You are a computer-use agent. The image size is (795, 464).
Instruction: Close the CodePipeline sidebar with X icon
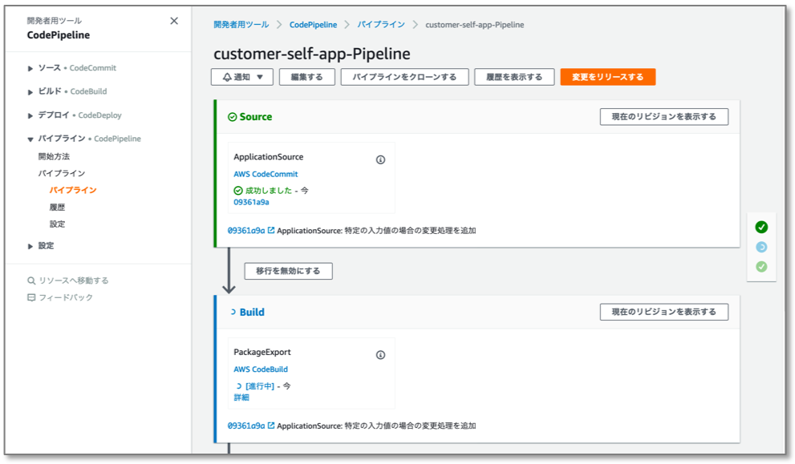174,21
